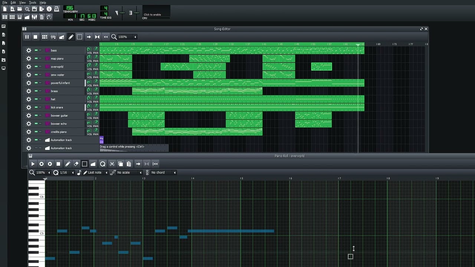Mute the bowser guitar track
Screen dimensions: 475x267
pyautogui.click(x=36, y=116)
